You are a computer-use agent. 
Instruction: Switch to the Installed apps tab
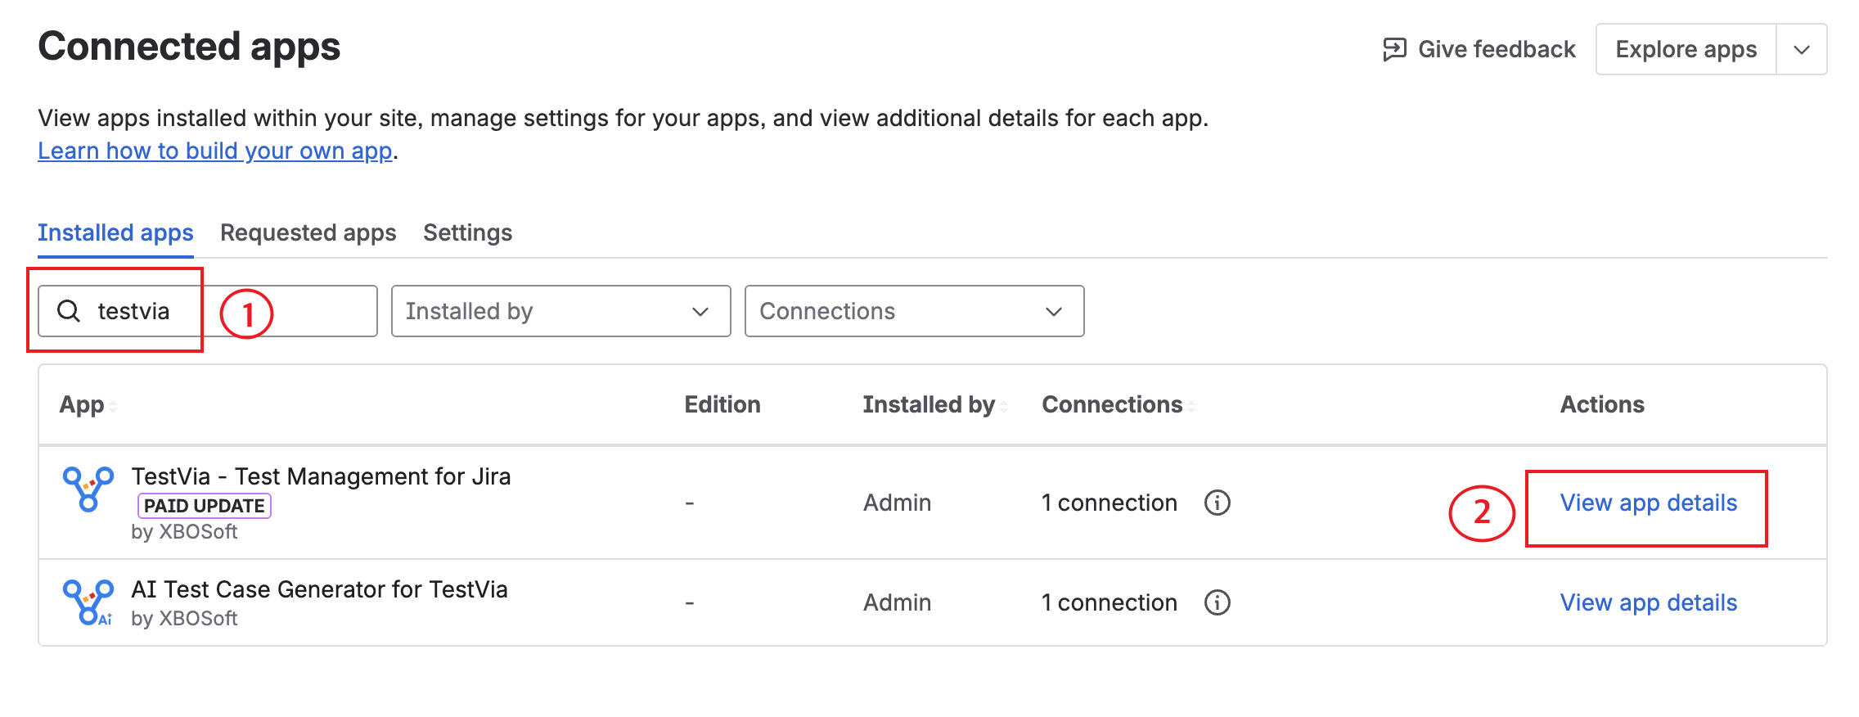(115, 233)
